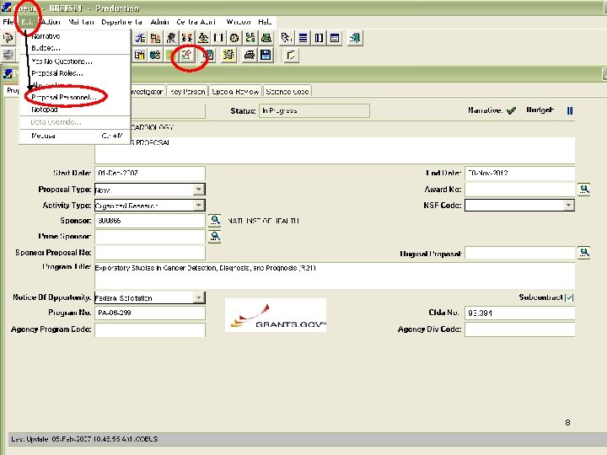Image resolution: width=607 pixels, height=455 pixels.
Task: Click the Cfda No field
Action: click(x=520, y=313)
